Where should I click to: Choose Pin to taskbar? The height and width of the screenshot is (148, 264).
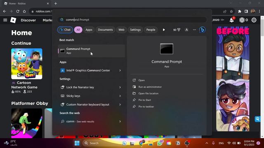coord(146,106)
